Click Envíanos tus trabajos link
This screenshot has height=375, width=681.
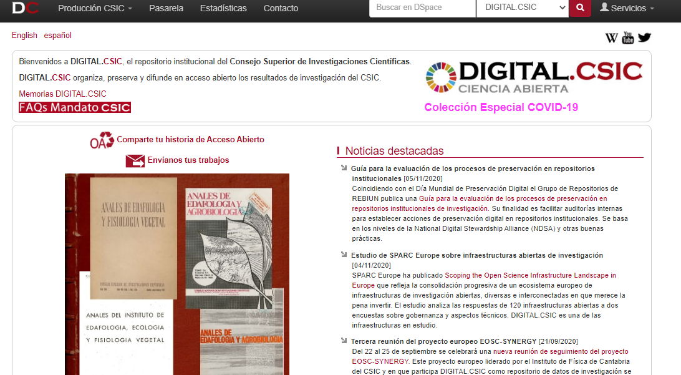click(188, 160)
